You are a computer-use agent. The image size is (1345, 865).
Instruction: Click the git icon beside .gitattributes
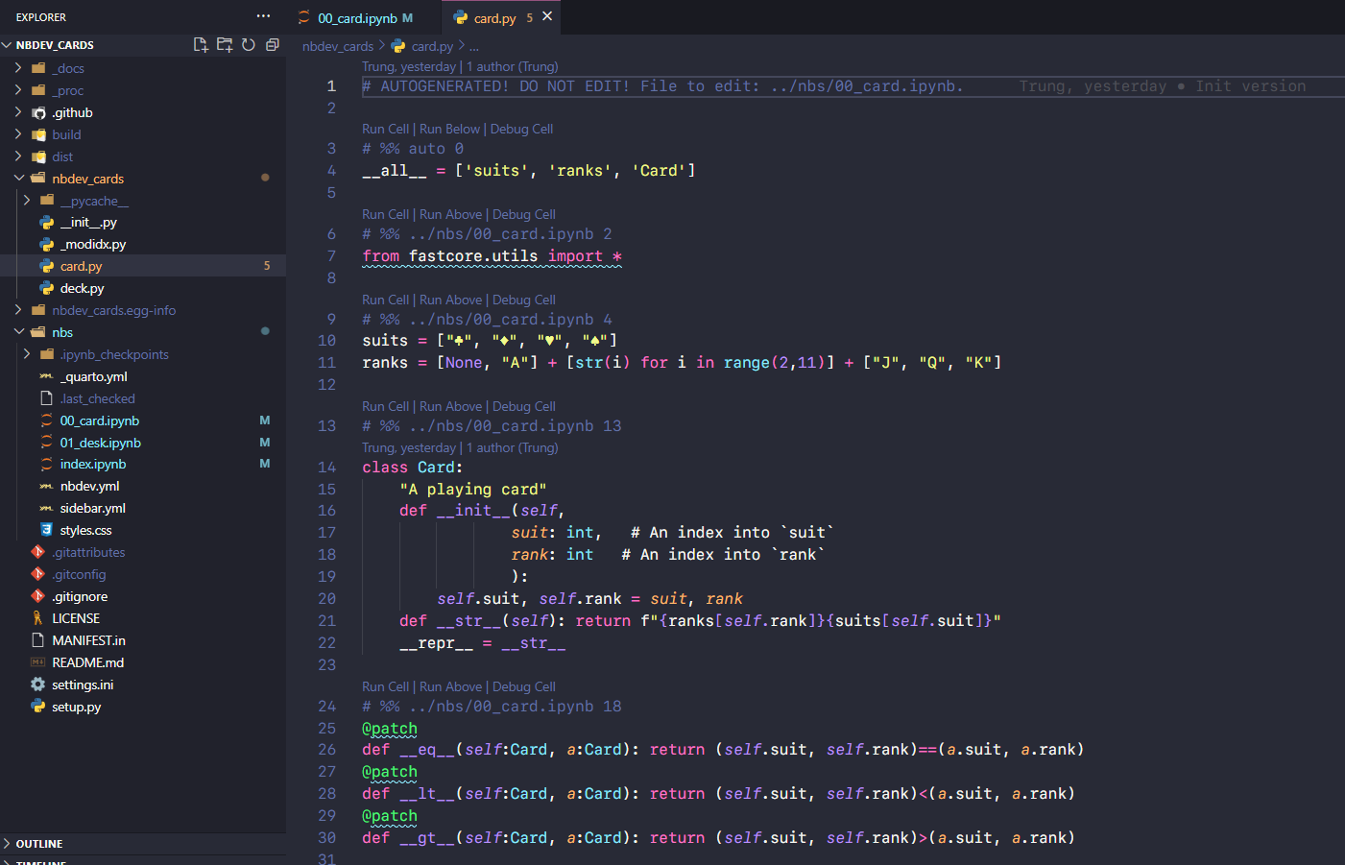38,552
